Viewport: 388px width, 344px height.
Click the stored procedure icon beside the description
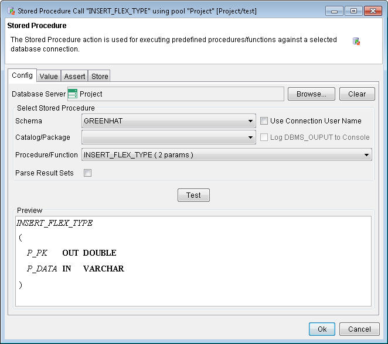click(356, 41)
